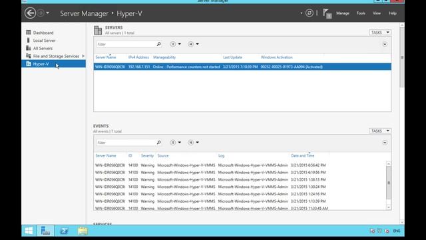Open Events filter criteria list dropdown
426x240 pixels.
click(176, 143)
